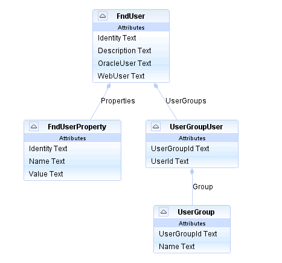Collapse the UserGroupUser entity box

click(x=156, y=126)
